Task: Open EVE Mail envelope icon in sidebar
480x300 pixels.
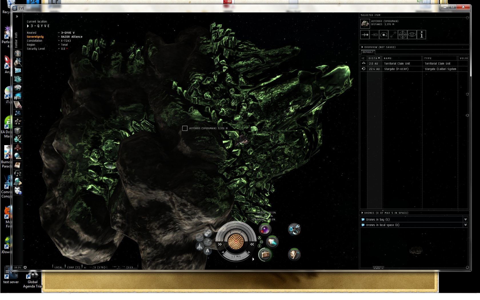Action: 18,71
